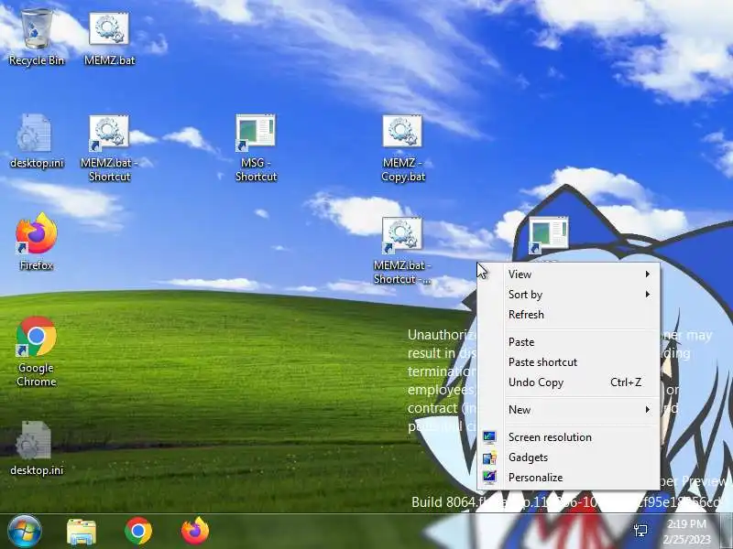This screenshot has width=733, height=549.
Task: Click the Gadgets icon in the menu
Action: click(489, 457)
